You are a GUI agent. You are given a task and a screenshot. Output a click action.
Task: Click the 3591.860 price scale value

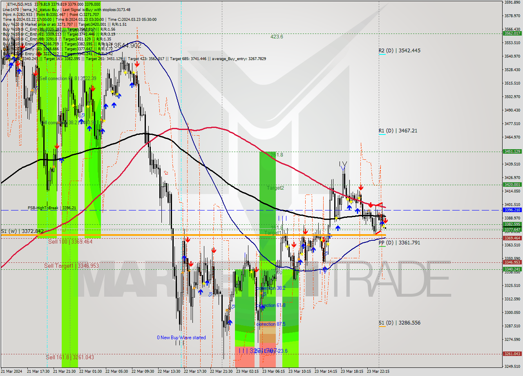click(x=512, y=2)
